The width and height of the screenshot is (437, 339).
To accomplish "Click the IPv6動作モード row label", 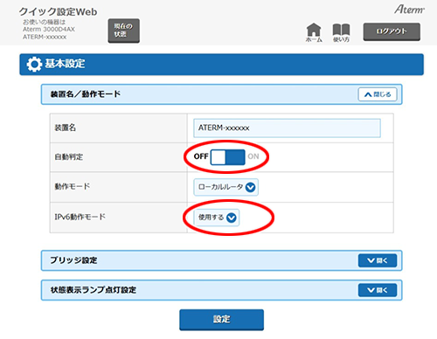I will coord(80,217).
